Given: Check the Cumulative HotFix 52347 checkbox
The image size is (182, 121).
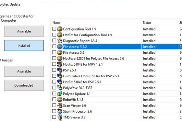Looking at the screenshot, I should 54,76.
